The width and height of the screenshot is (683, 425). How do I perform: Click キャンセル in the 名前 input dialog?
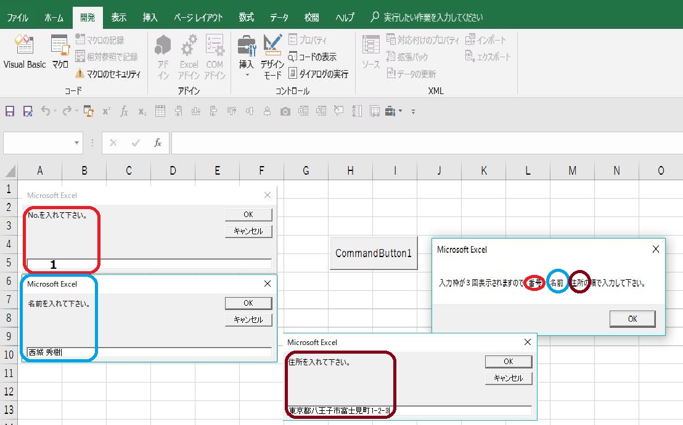(x=248, y=320)
